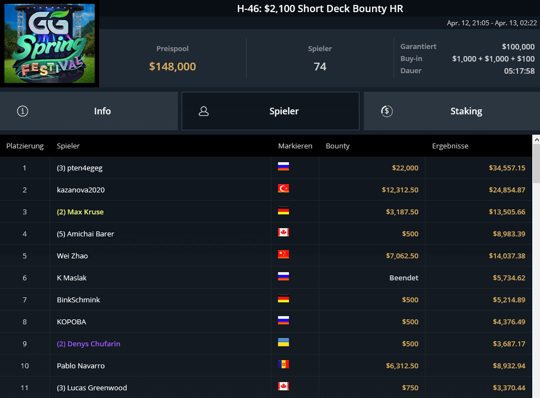Click the $100,000 Garantiert value
The height and width of the screenshot is (398, 540).
pos(518,47)
